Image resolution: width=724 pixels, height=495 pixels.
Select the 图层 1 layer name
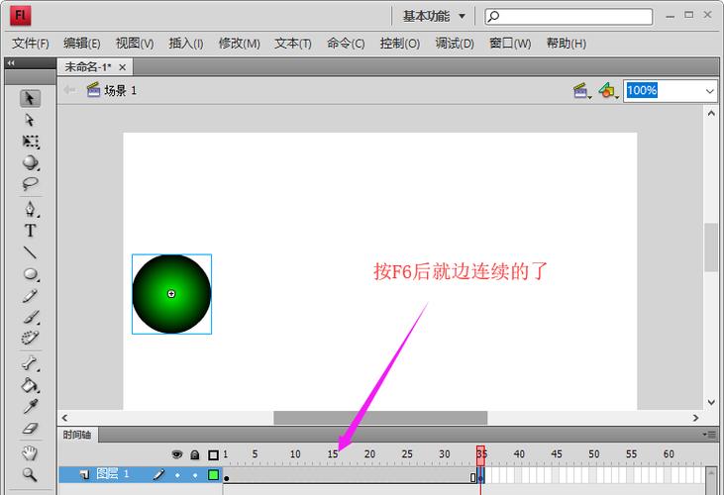[112, 474]
